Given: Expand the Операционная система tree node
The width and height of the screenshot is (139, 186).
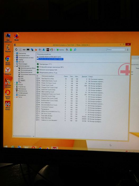Looking at the screenshot, I should [15, 58].
